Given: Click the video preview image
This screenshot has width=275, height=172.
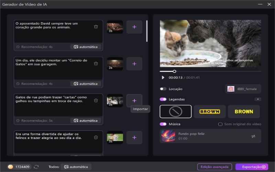Looking at the screenshot, I should point(210,43).
